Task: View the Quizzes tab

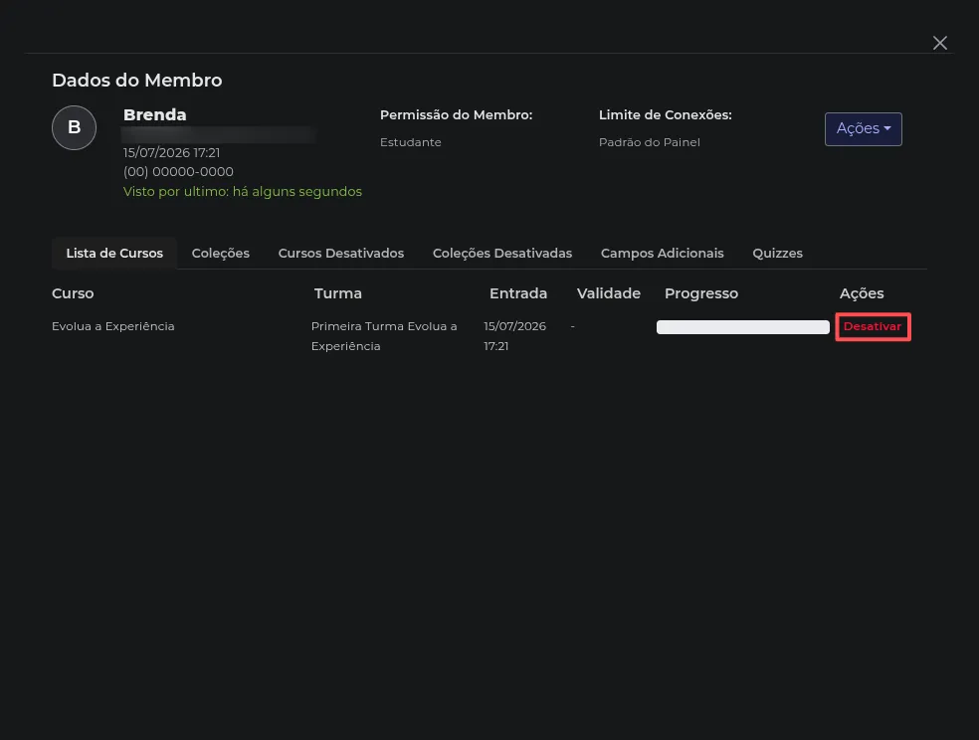Action: [777, 254]
